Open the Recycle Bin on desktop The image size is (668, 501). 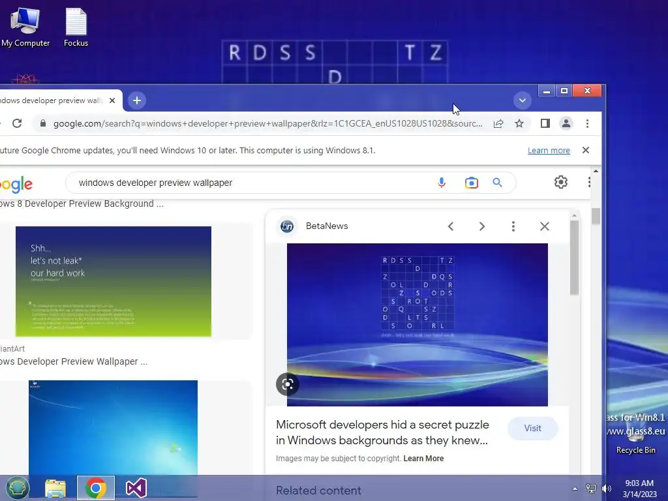click(x=635, y=434)
